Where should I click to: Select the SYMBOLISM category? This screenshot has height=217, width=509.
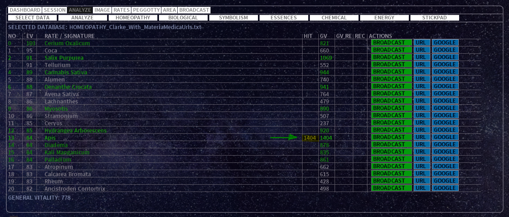(233, 18)
